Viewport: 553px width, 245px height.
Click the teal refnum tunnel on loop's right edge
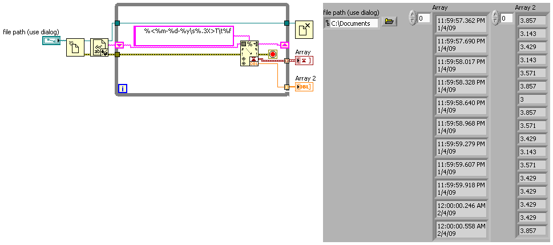click(x=286, y=23)
